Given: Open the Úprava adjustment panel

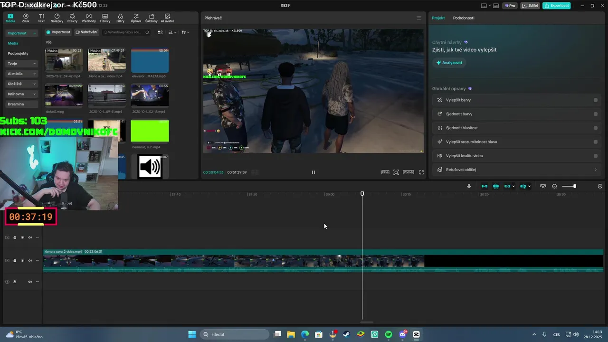Looking at the screenshot, I should click(x=136, y=18).
